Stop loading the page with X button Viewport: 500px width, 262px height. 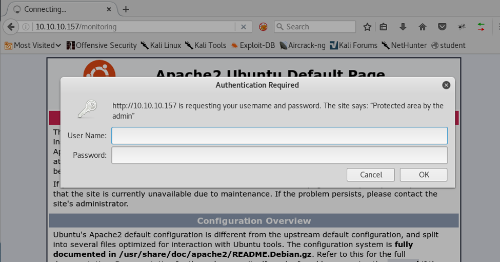[x=244, y=27]
